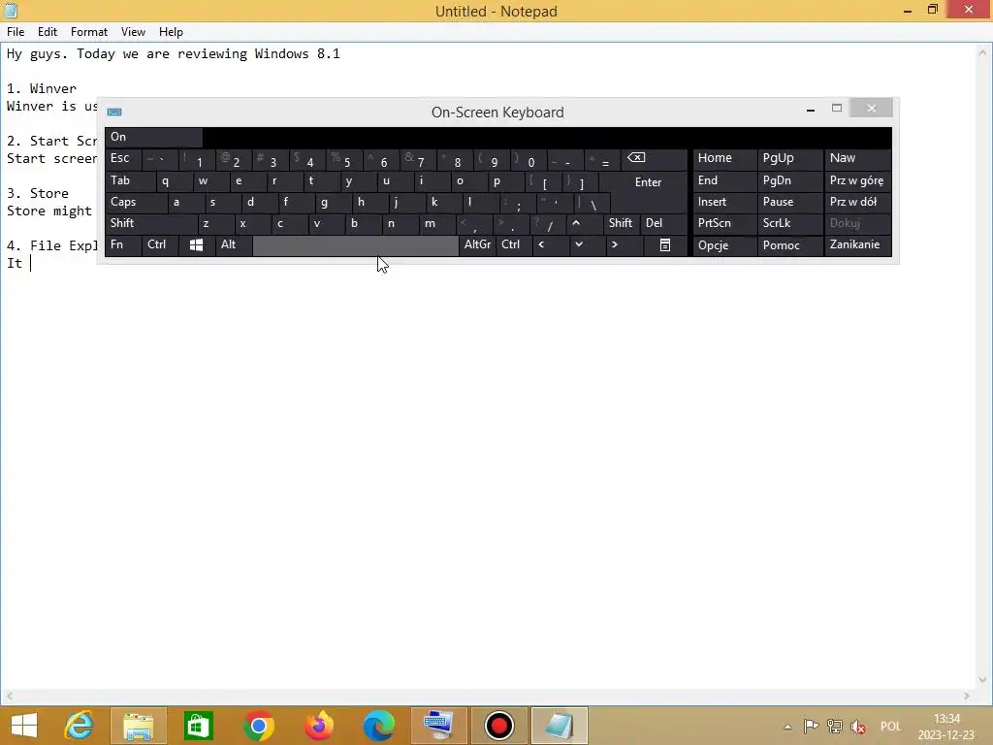
Task: Open Windows Store from taskbar
Action: pos(198,726)
